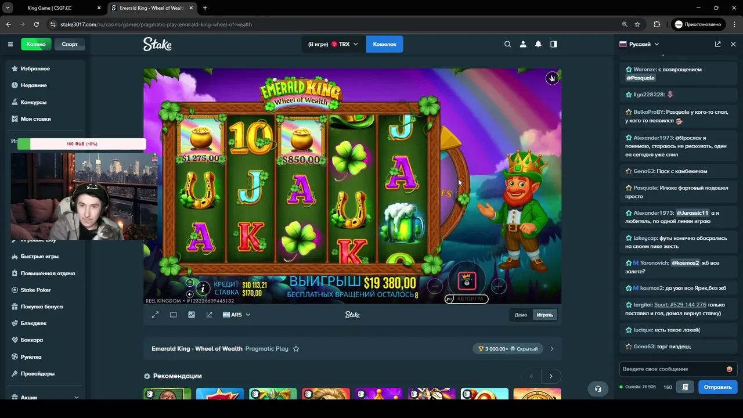Open browser zoom magnifier in address bar

point(625,24)
